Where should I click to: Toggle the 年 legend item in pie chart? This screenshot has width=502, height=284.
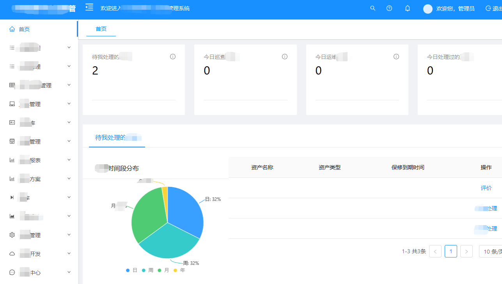coord(179,270)
